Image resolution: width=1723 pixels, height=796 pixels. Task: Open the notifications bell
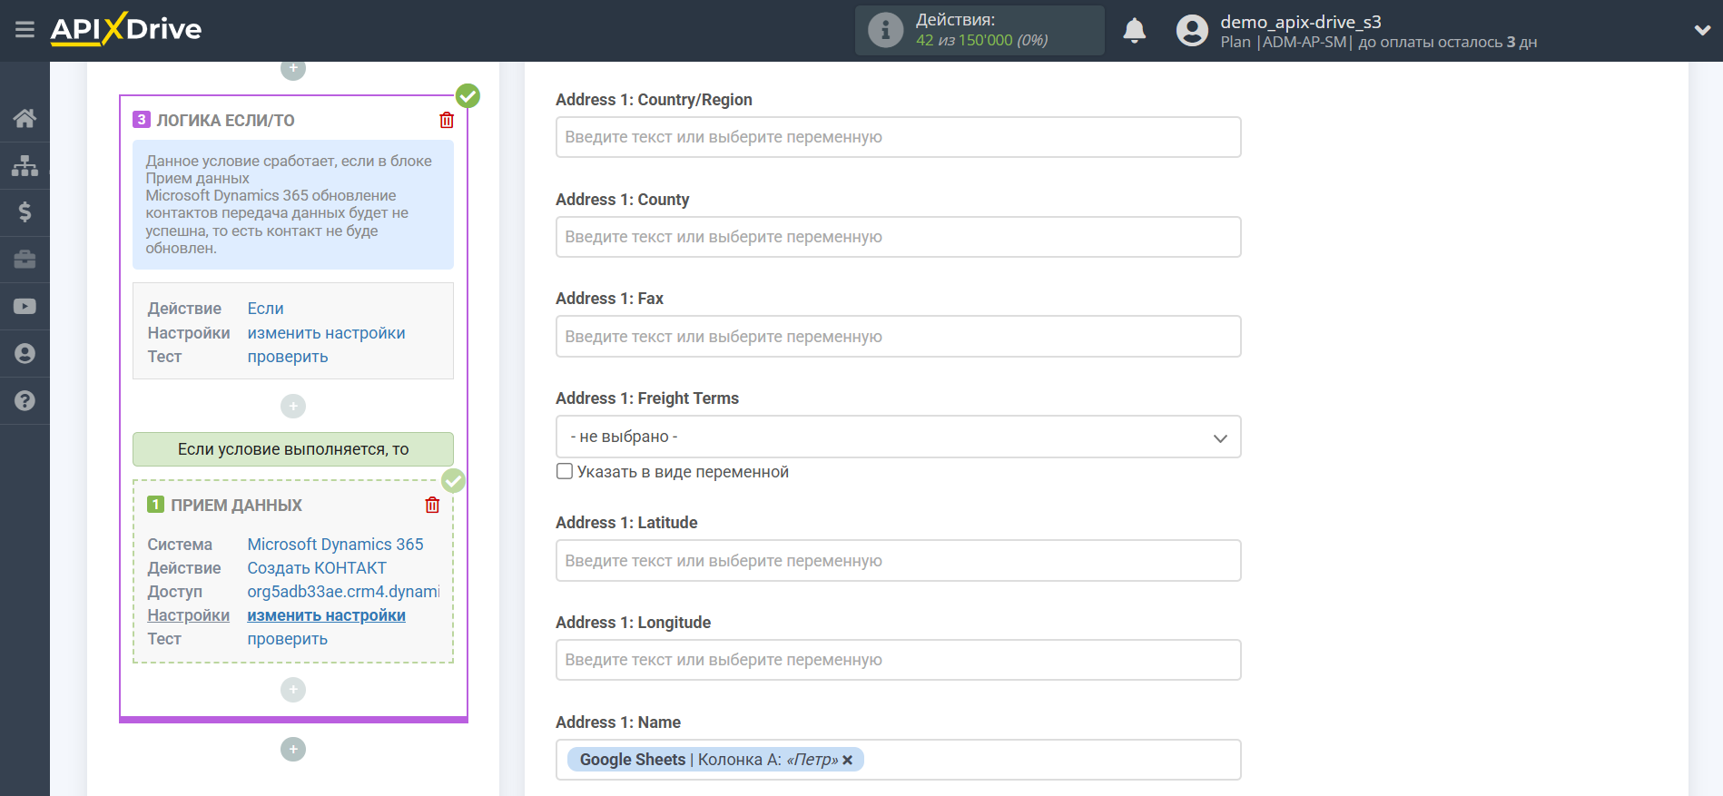click(x=1134, y=31)
